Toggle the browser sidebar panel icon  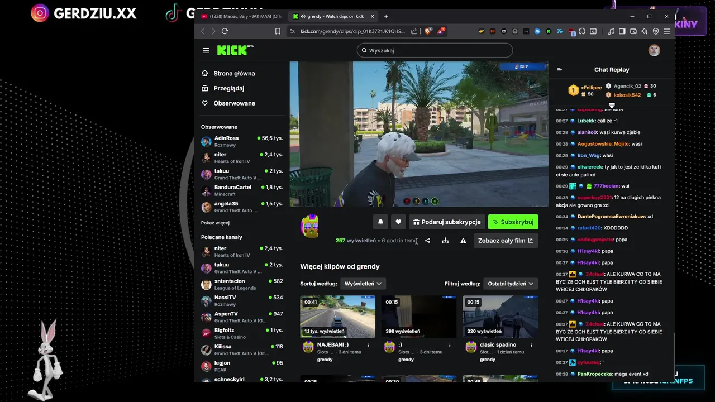[x=622, y=31]
